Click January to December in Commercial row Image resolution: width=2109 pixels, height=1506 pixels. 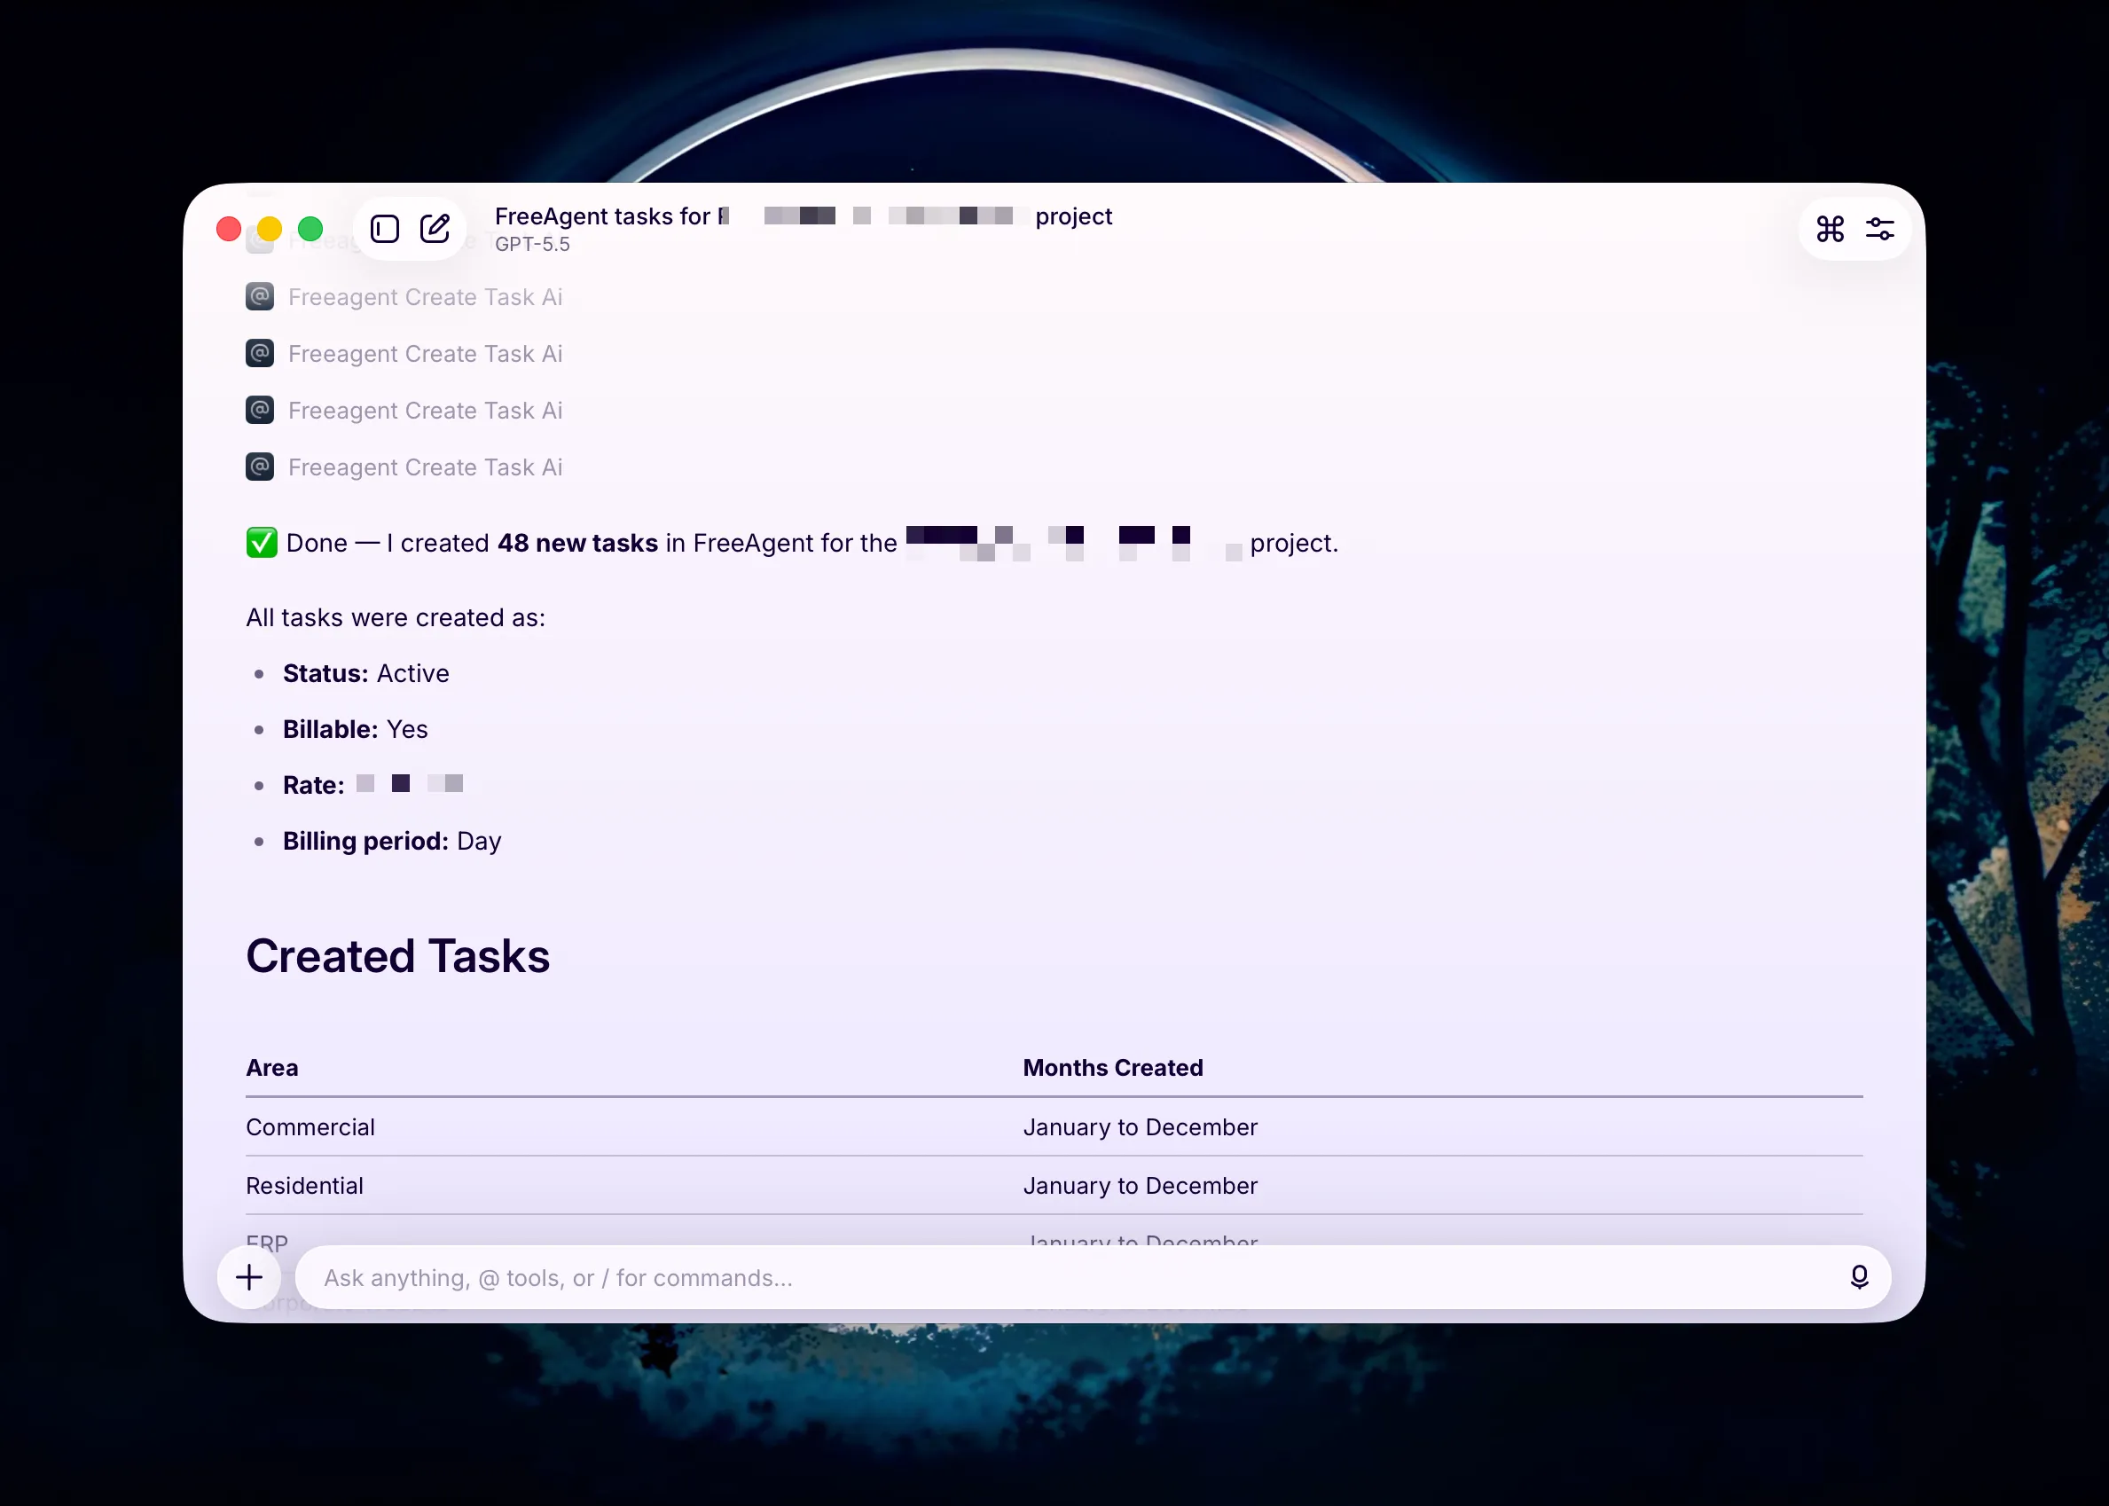tap(1141, 1126)
